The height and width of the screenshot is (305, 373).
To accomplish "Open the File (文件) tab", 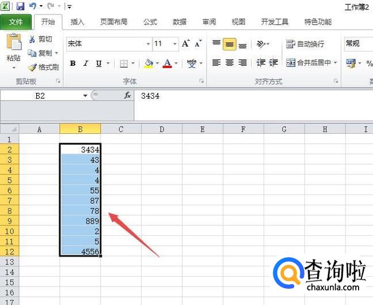I will coord(16,22).
